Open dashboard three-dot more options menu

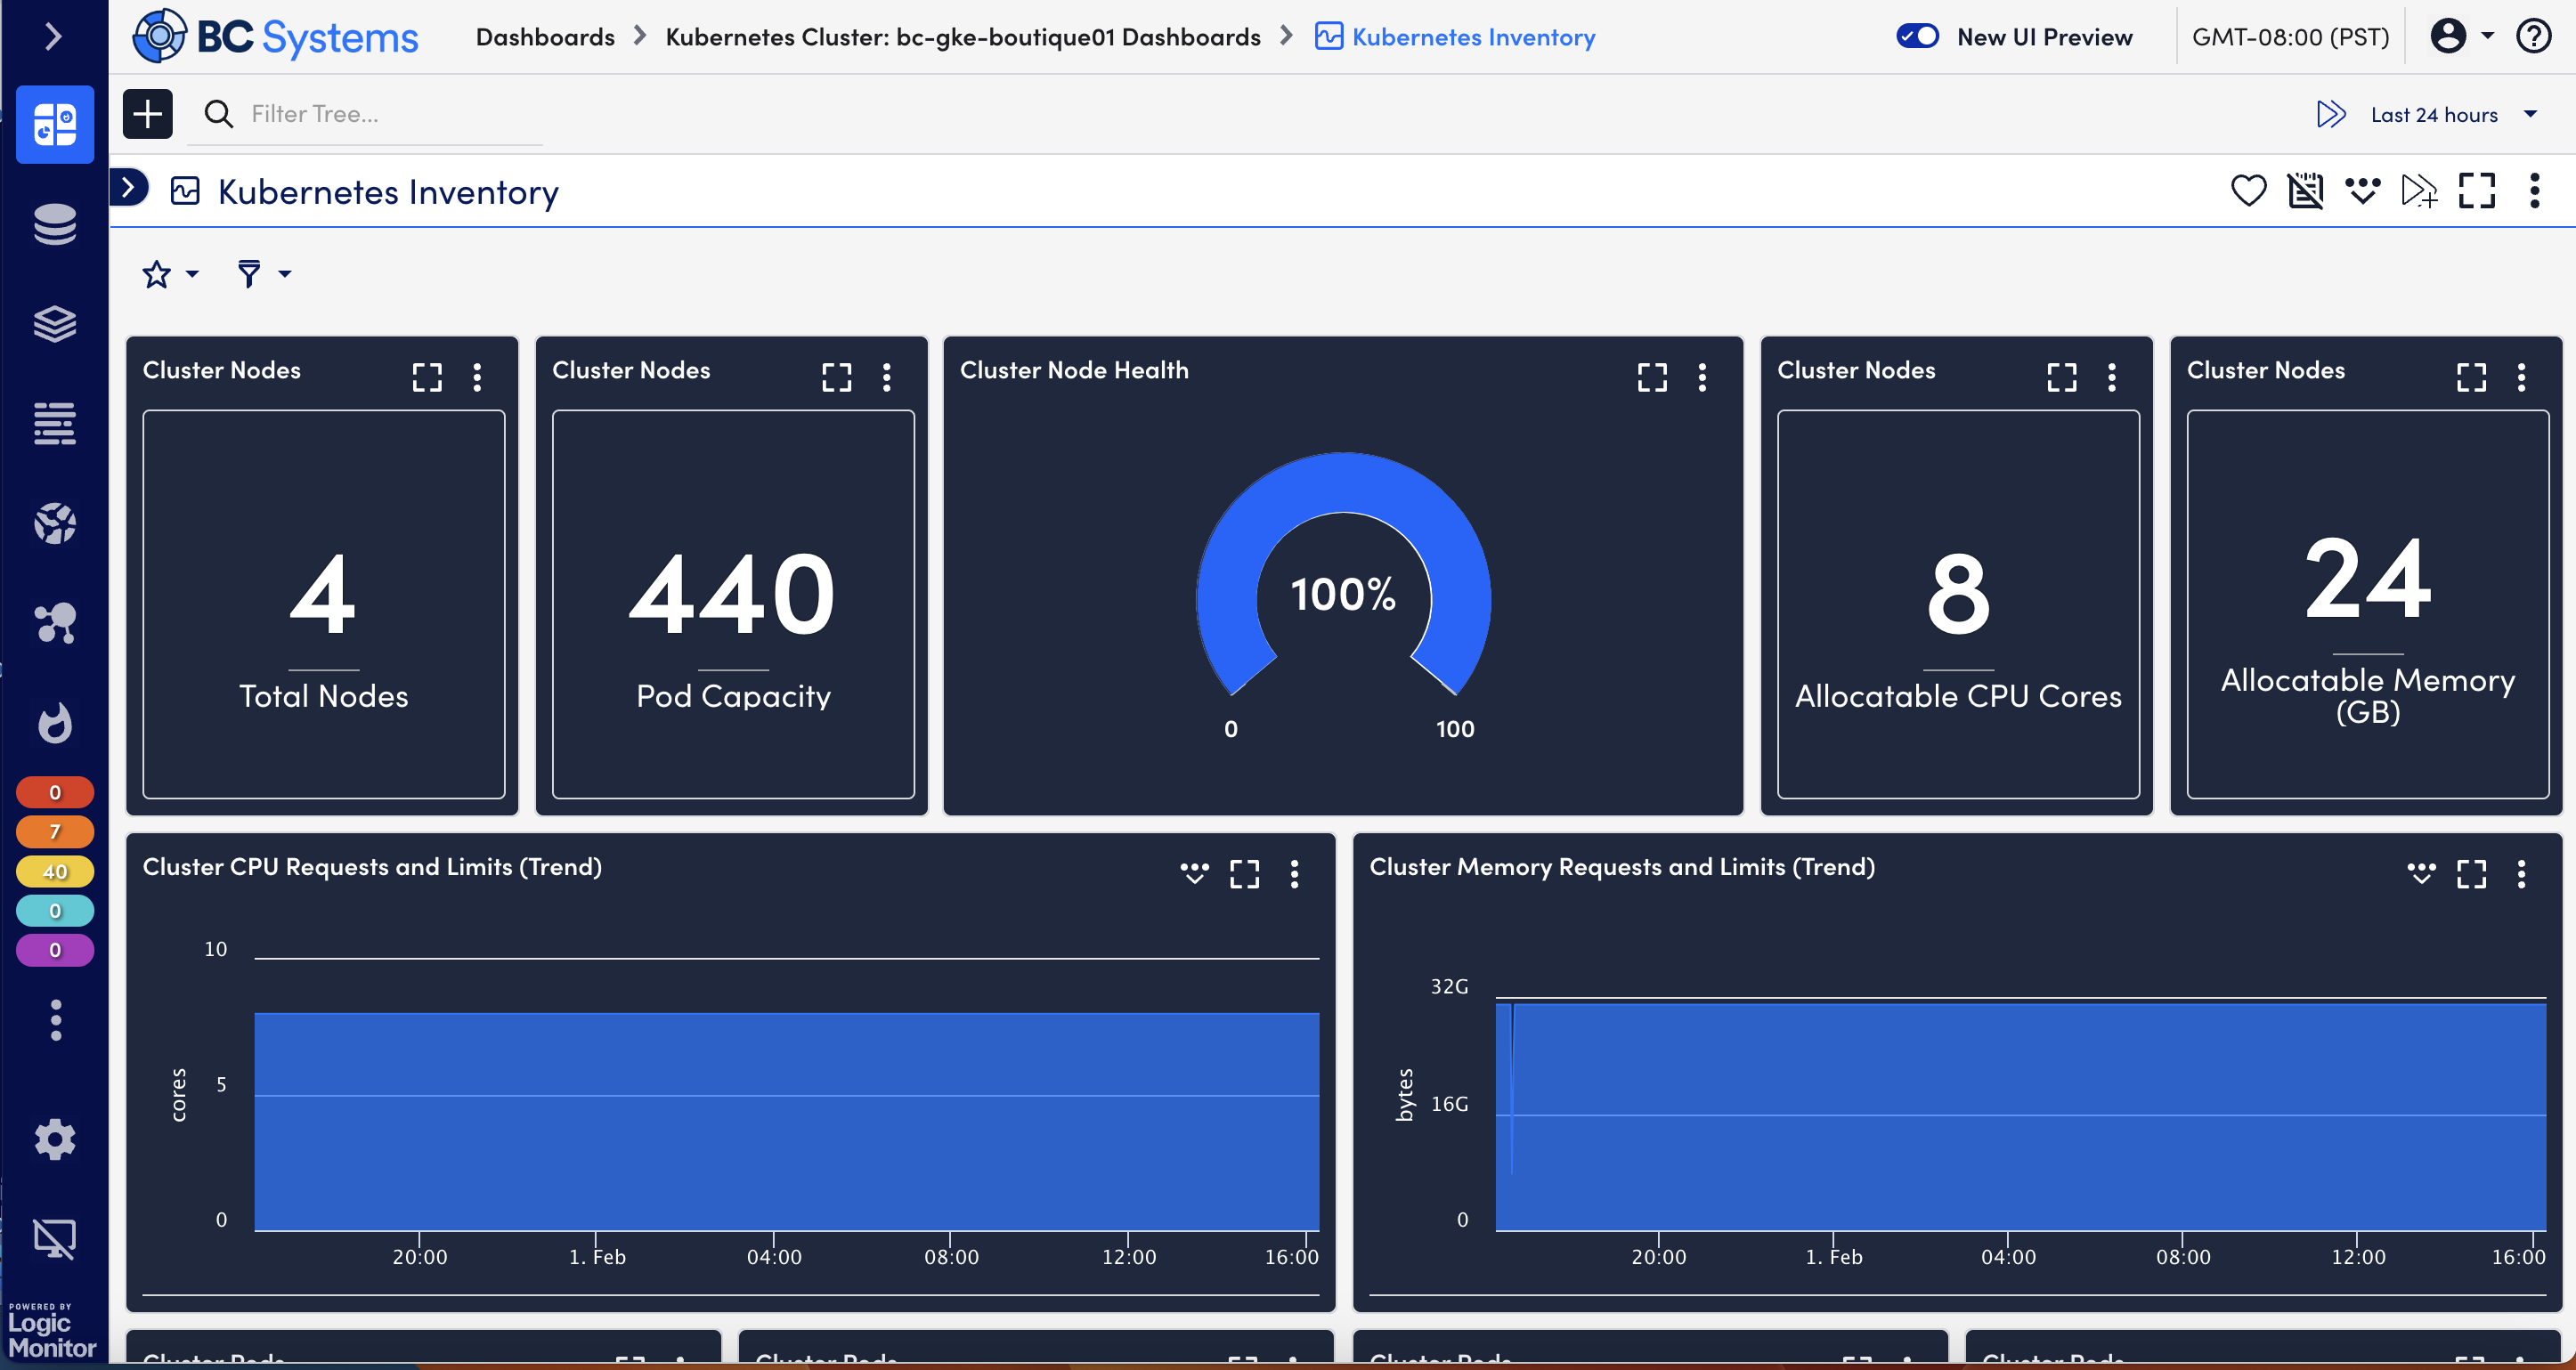click(2534, 190)
